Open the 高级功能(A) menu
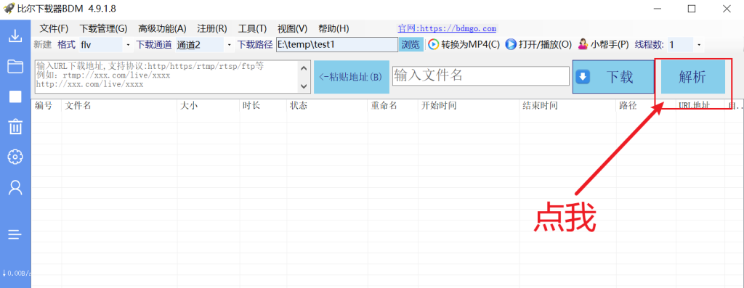The width and height of the screenshot is (744, 288). tap(162, 28)
